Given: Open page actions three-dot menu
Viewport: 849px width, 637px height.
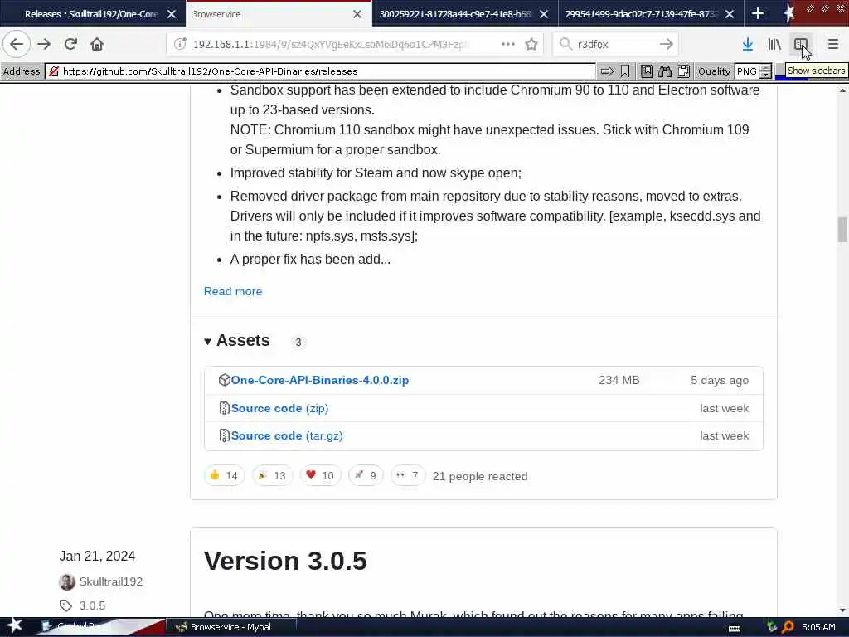Looking at the screenshot, I should point(508,44).
